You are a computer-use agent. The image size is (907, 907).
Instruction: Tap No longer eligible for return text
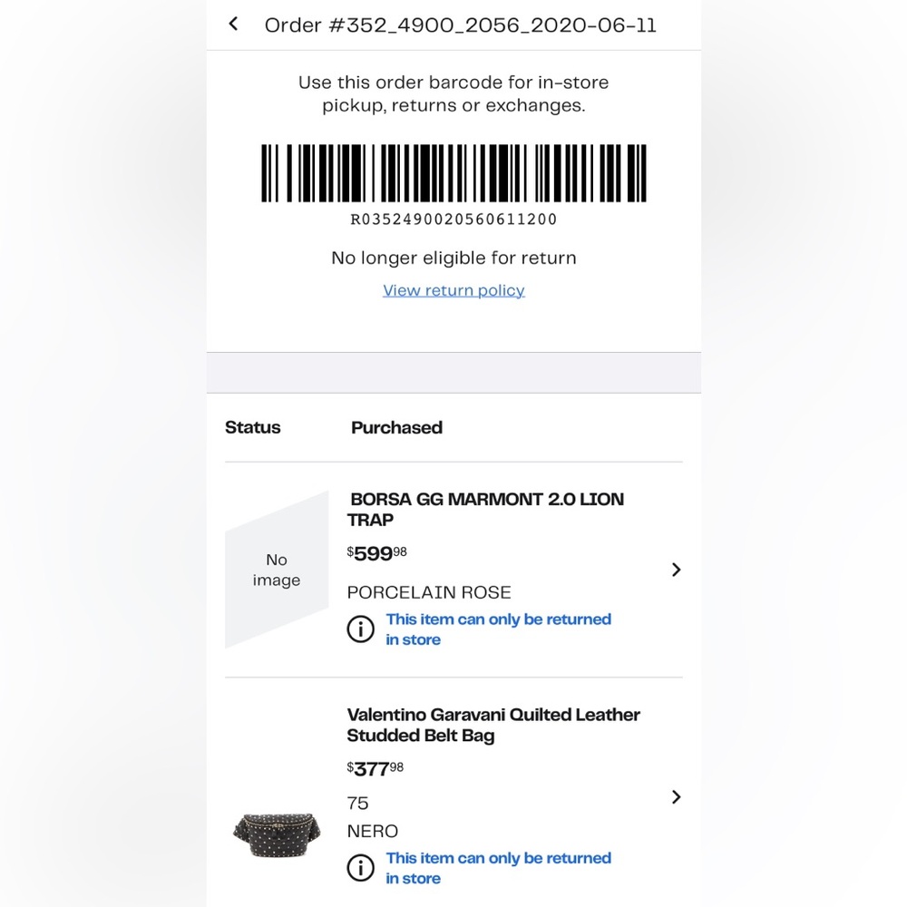(x=453, y=258)
